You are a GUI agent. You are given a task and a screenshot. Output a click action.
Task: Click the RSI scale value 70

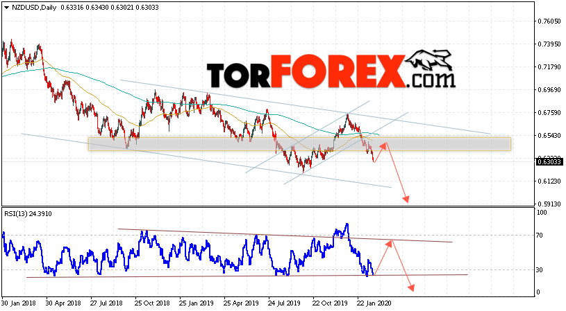click(x=540, y=236)
